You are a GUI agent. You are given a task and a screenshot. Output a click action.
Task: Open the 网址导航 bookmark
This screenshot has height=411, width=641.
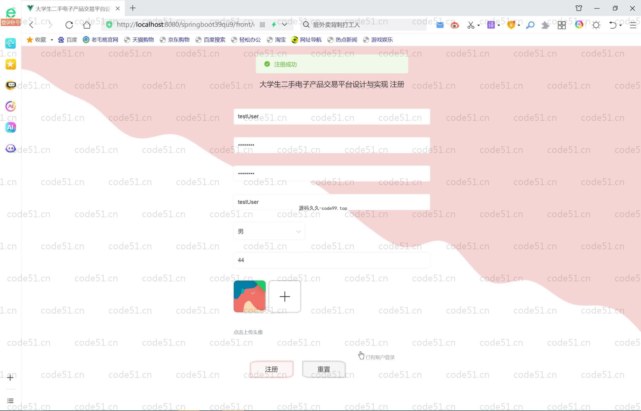(307, 40)
